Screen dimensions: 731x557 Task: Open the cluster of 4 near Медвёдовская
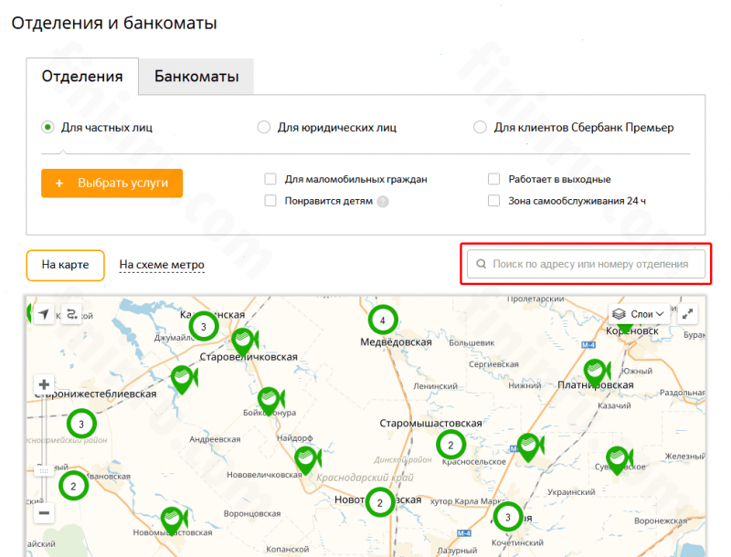click(x=383, y=320)
